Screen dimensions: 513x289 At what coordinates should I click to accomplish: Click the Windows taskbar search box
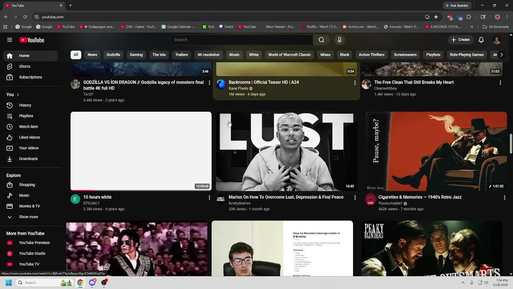pos(44,283)
